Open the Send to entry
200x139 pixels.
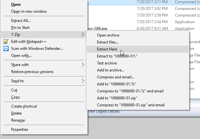44,81
